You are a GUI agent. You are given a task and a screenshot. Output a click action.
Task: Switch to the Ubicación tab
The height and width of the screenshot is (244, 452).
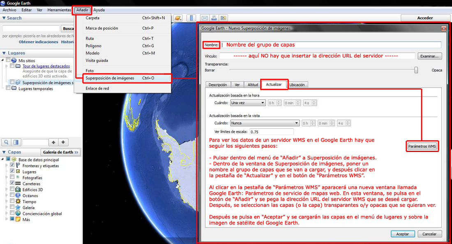(297, 85)
